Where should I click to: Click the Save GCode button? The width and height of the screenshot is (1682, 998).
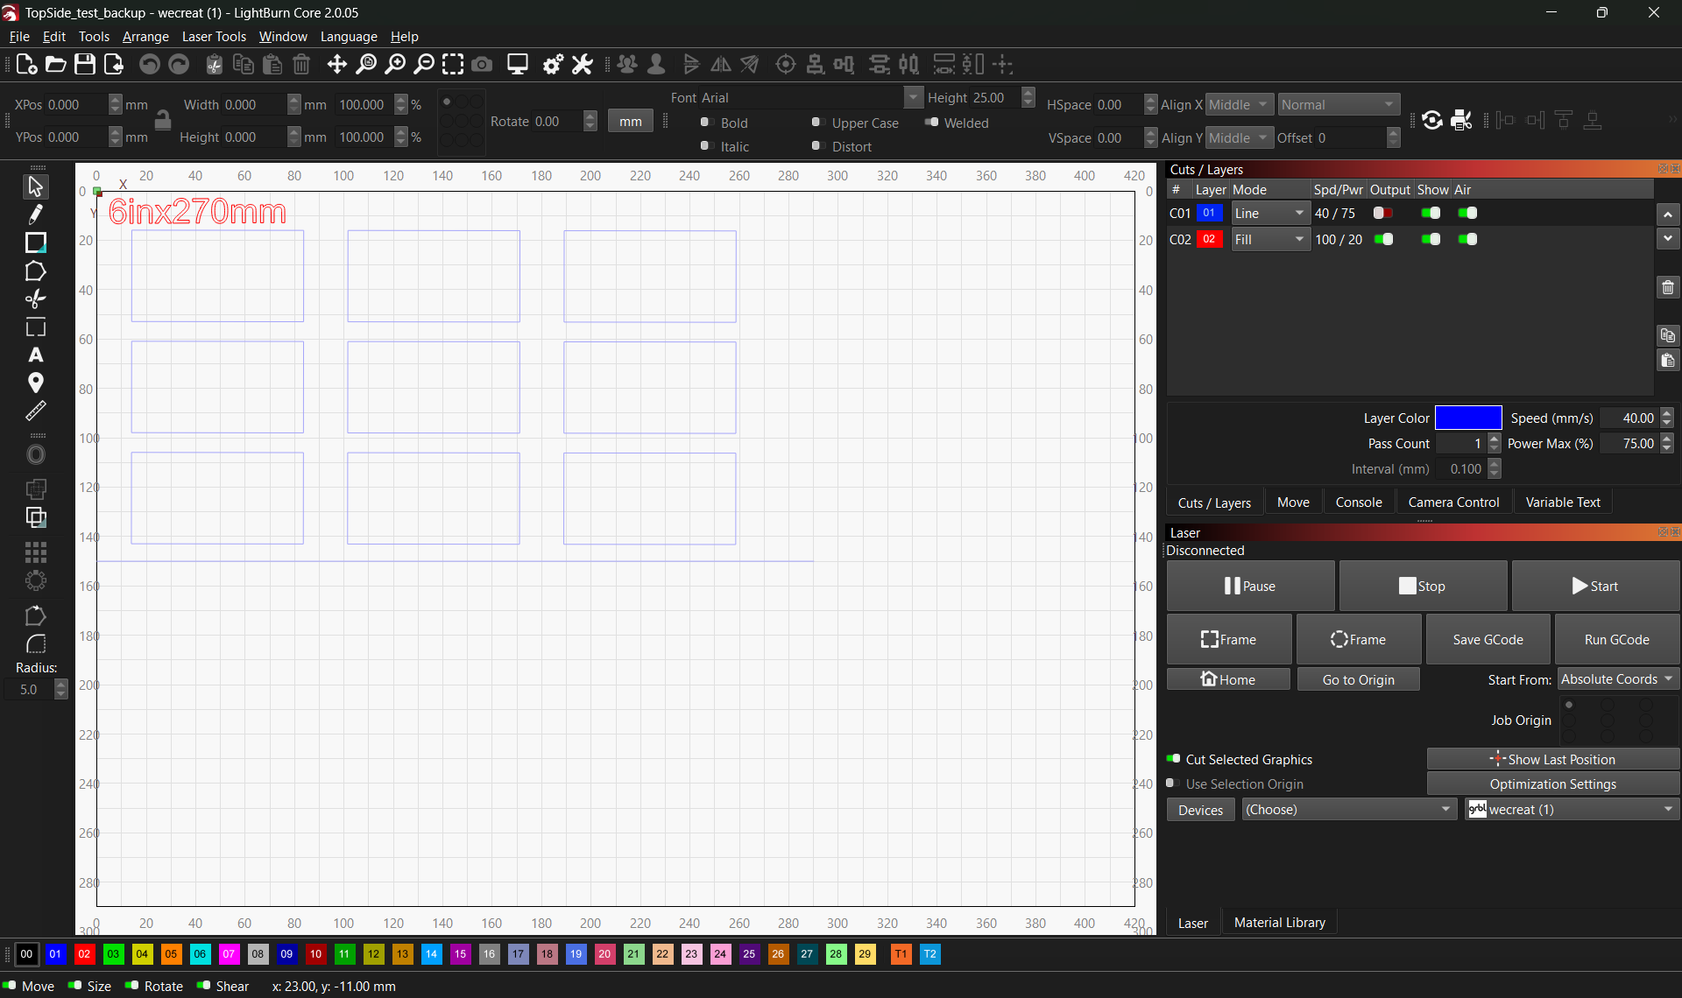1487,639
